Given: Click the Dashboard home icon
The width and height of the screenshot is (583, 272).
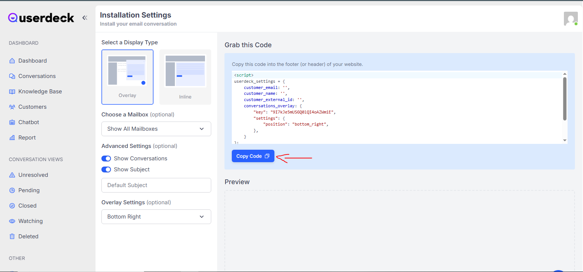Looking at the screenshot, I should (12, 61).
